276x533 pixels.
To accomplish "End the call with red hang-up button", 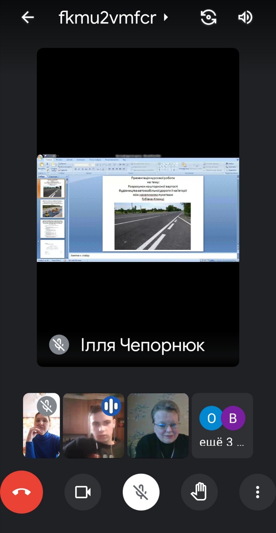I will 22,492.
